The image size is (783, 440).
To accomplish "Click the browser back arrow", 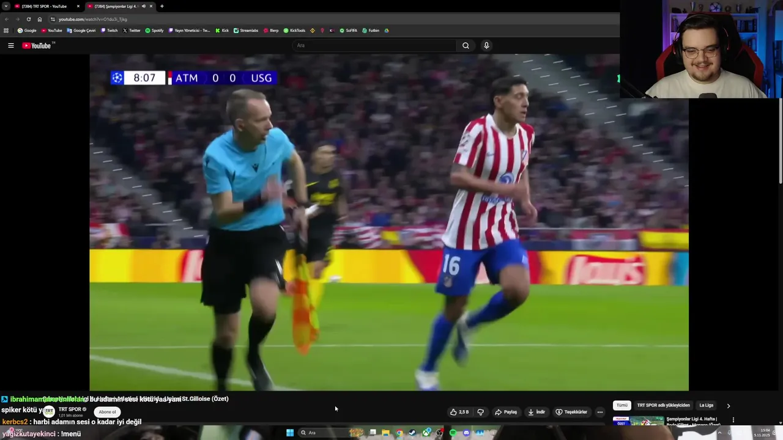I will point(7,19).
